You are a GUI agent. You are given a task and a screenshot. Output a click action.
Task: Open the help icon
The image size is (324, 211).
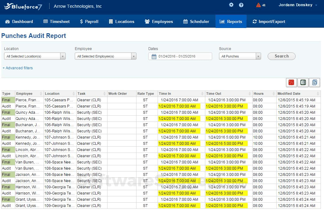pos(240,5)
